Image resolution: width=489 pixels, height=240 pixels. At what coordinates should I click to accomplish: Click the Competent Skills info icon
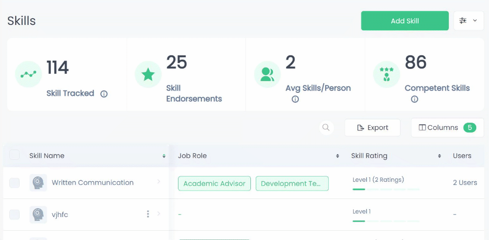pyautogui.click(x=415, y=99)
